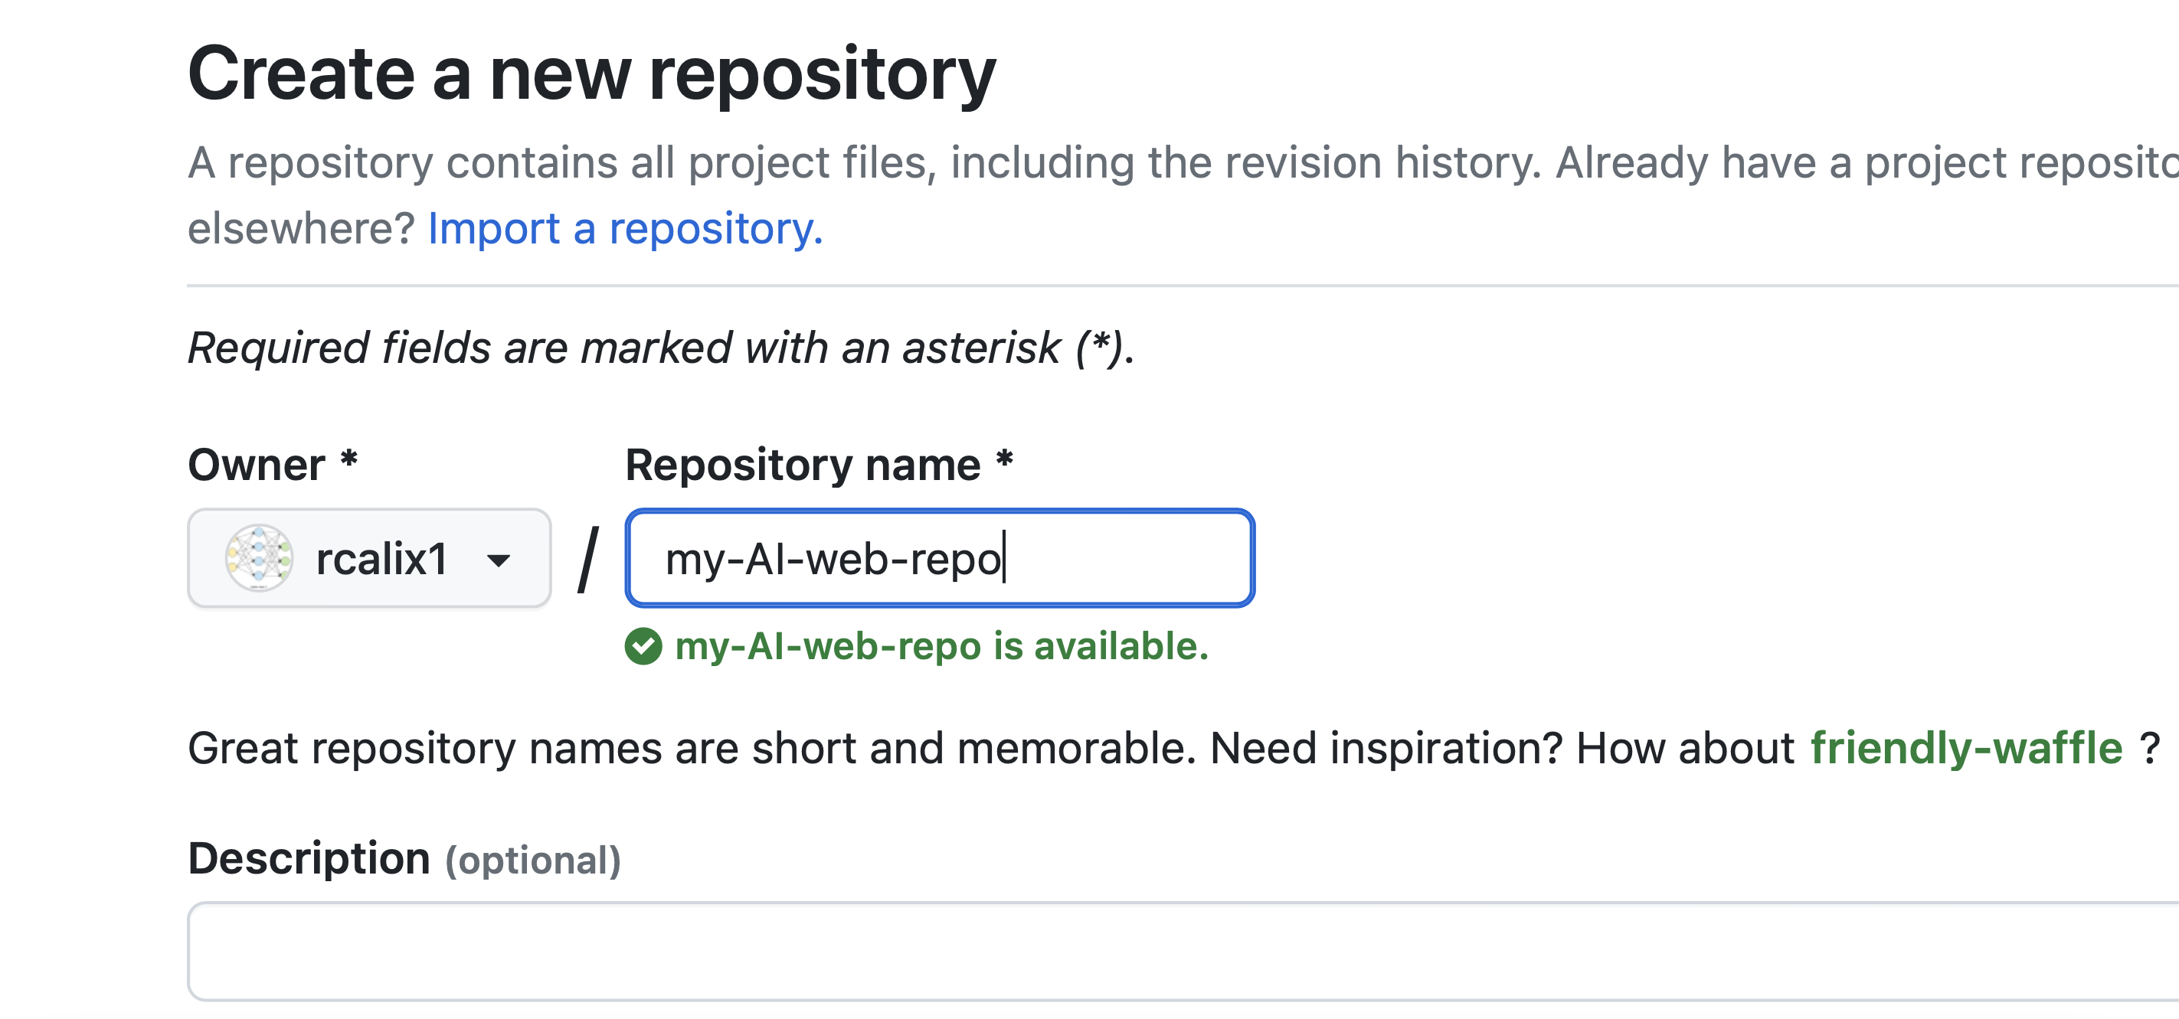
Task: Open the Owner selector via rcalix1 text
Action: tap(381, 559)
